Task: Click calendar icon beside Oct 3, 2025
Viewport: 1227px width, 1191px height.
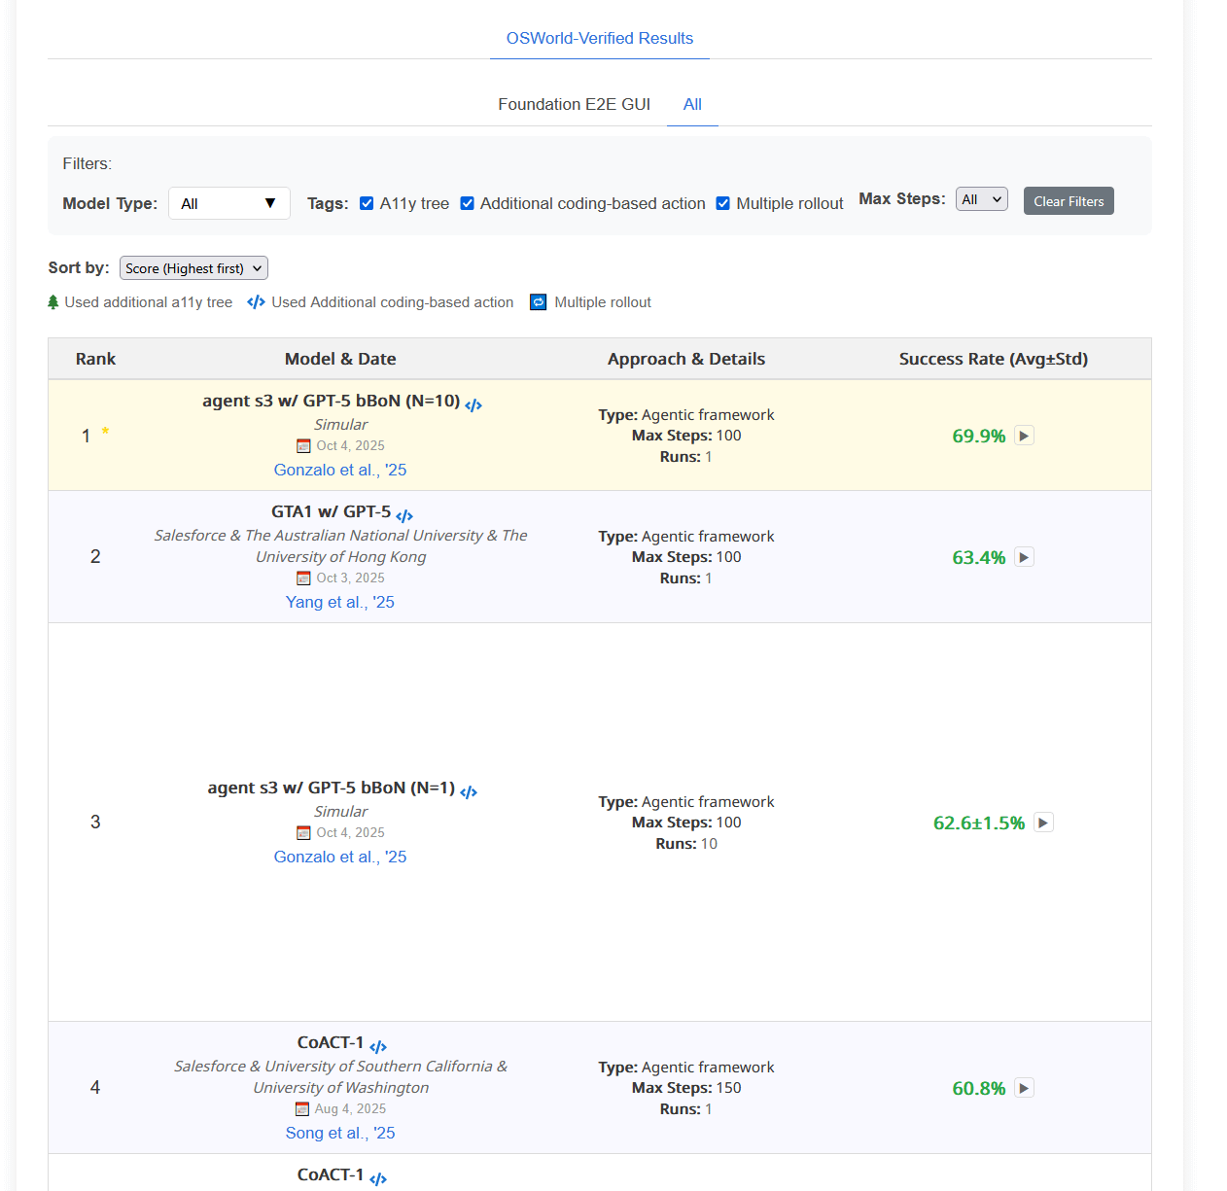Action: pyautogui.click(x=303, y=578)
